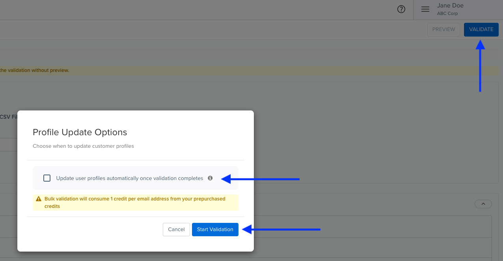Click the warning triangle in the credit notice

point(38,199)
